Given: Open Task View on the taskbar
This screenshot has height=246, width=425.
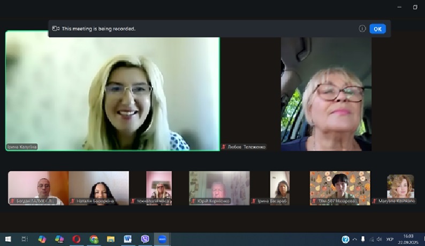Looking at the screenshot, I should tap(25, 239).
